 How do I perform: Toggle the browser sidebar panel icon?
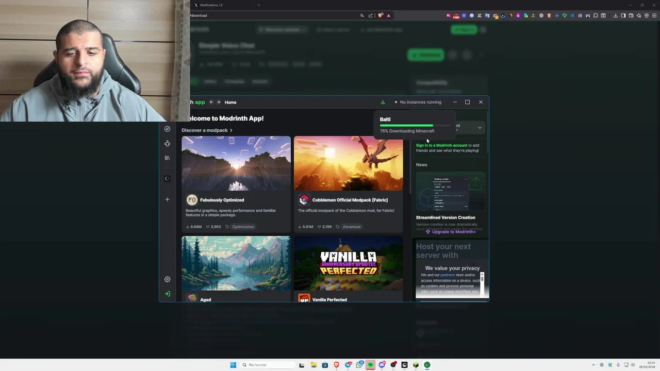click(x=623, y=15)
